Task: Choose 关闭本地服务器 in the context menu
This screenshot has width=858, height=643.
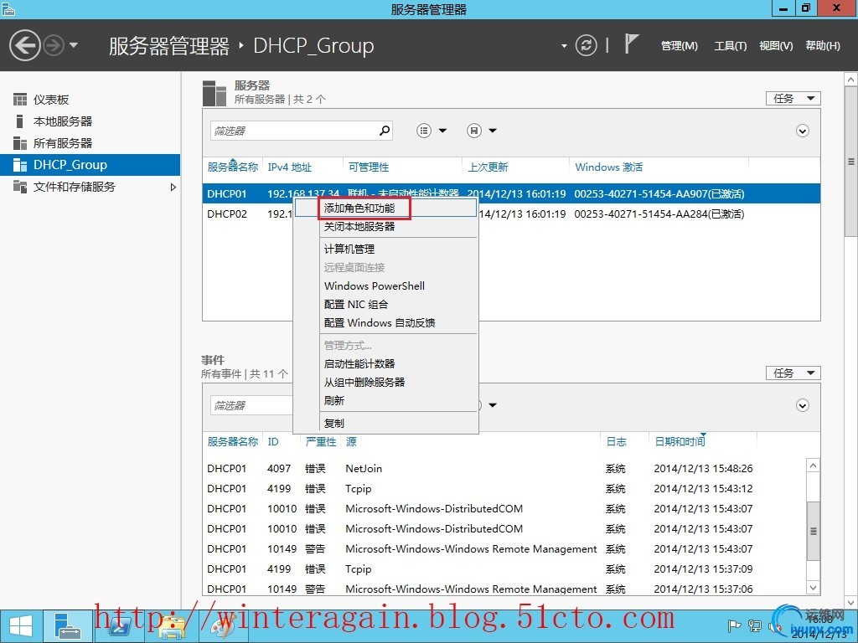Action: [x=385, y=226]
